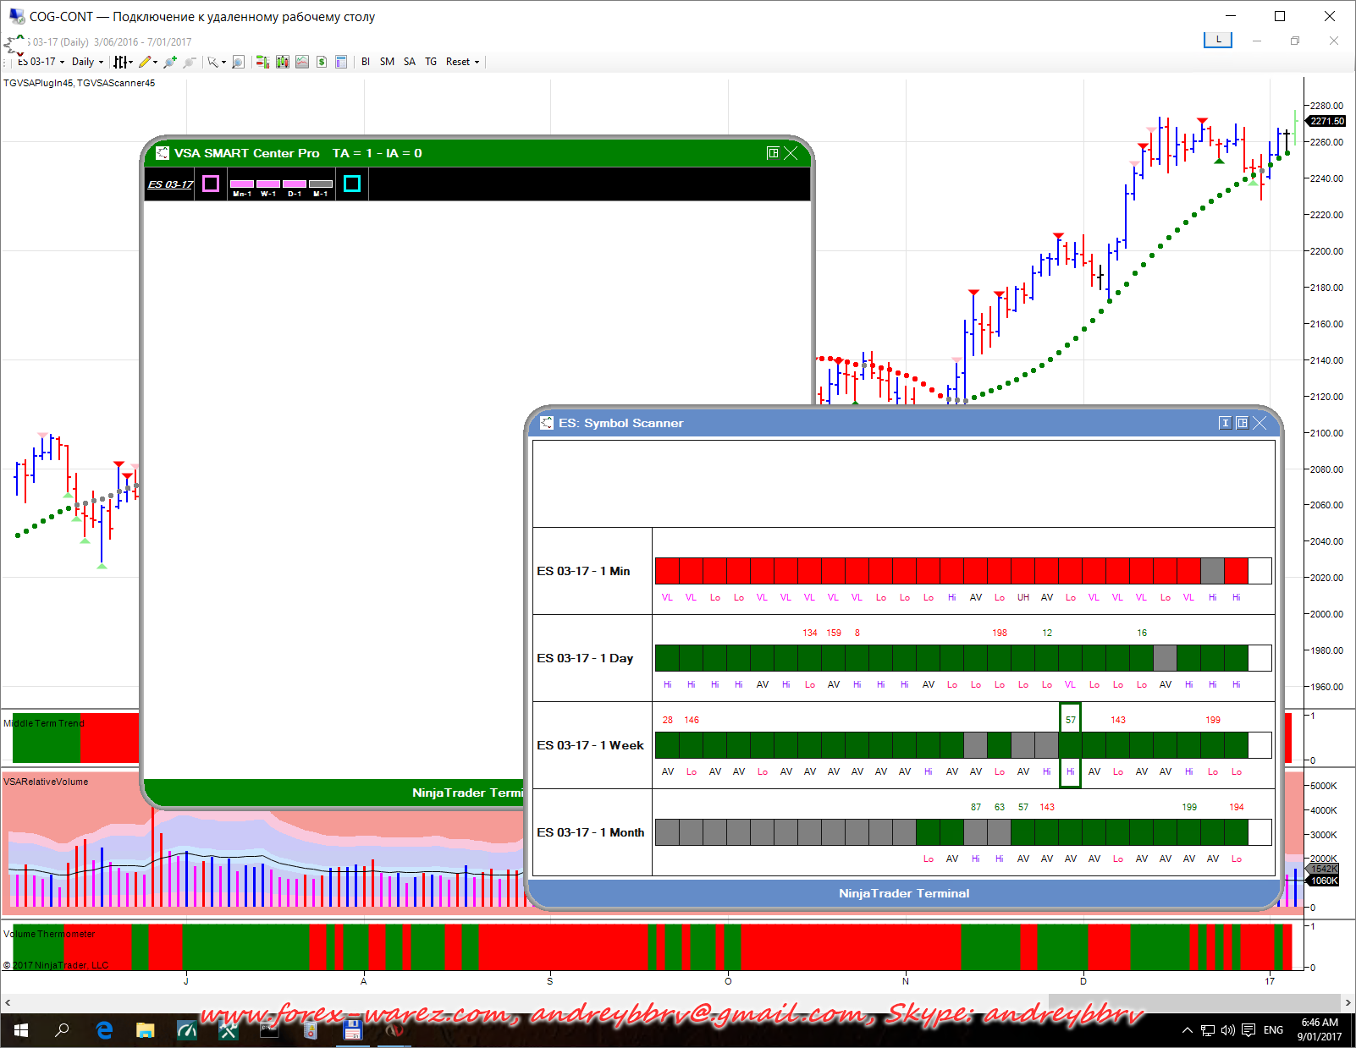Click the TG toolbar item
The height and width of the screenshot is (1048, 1356).
coord(431,62)
